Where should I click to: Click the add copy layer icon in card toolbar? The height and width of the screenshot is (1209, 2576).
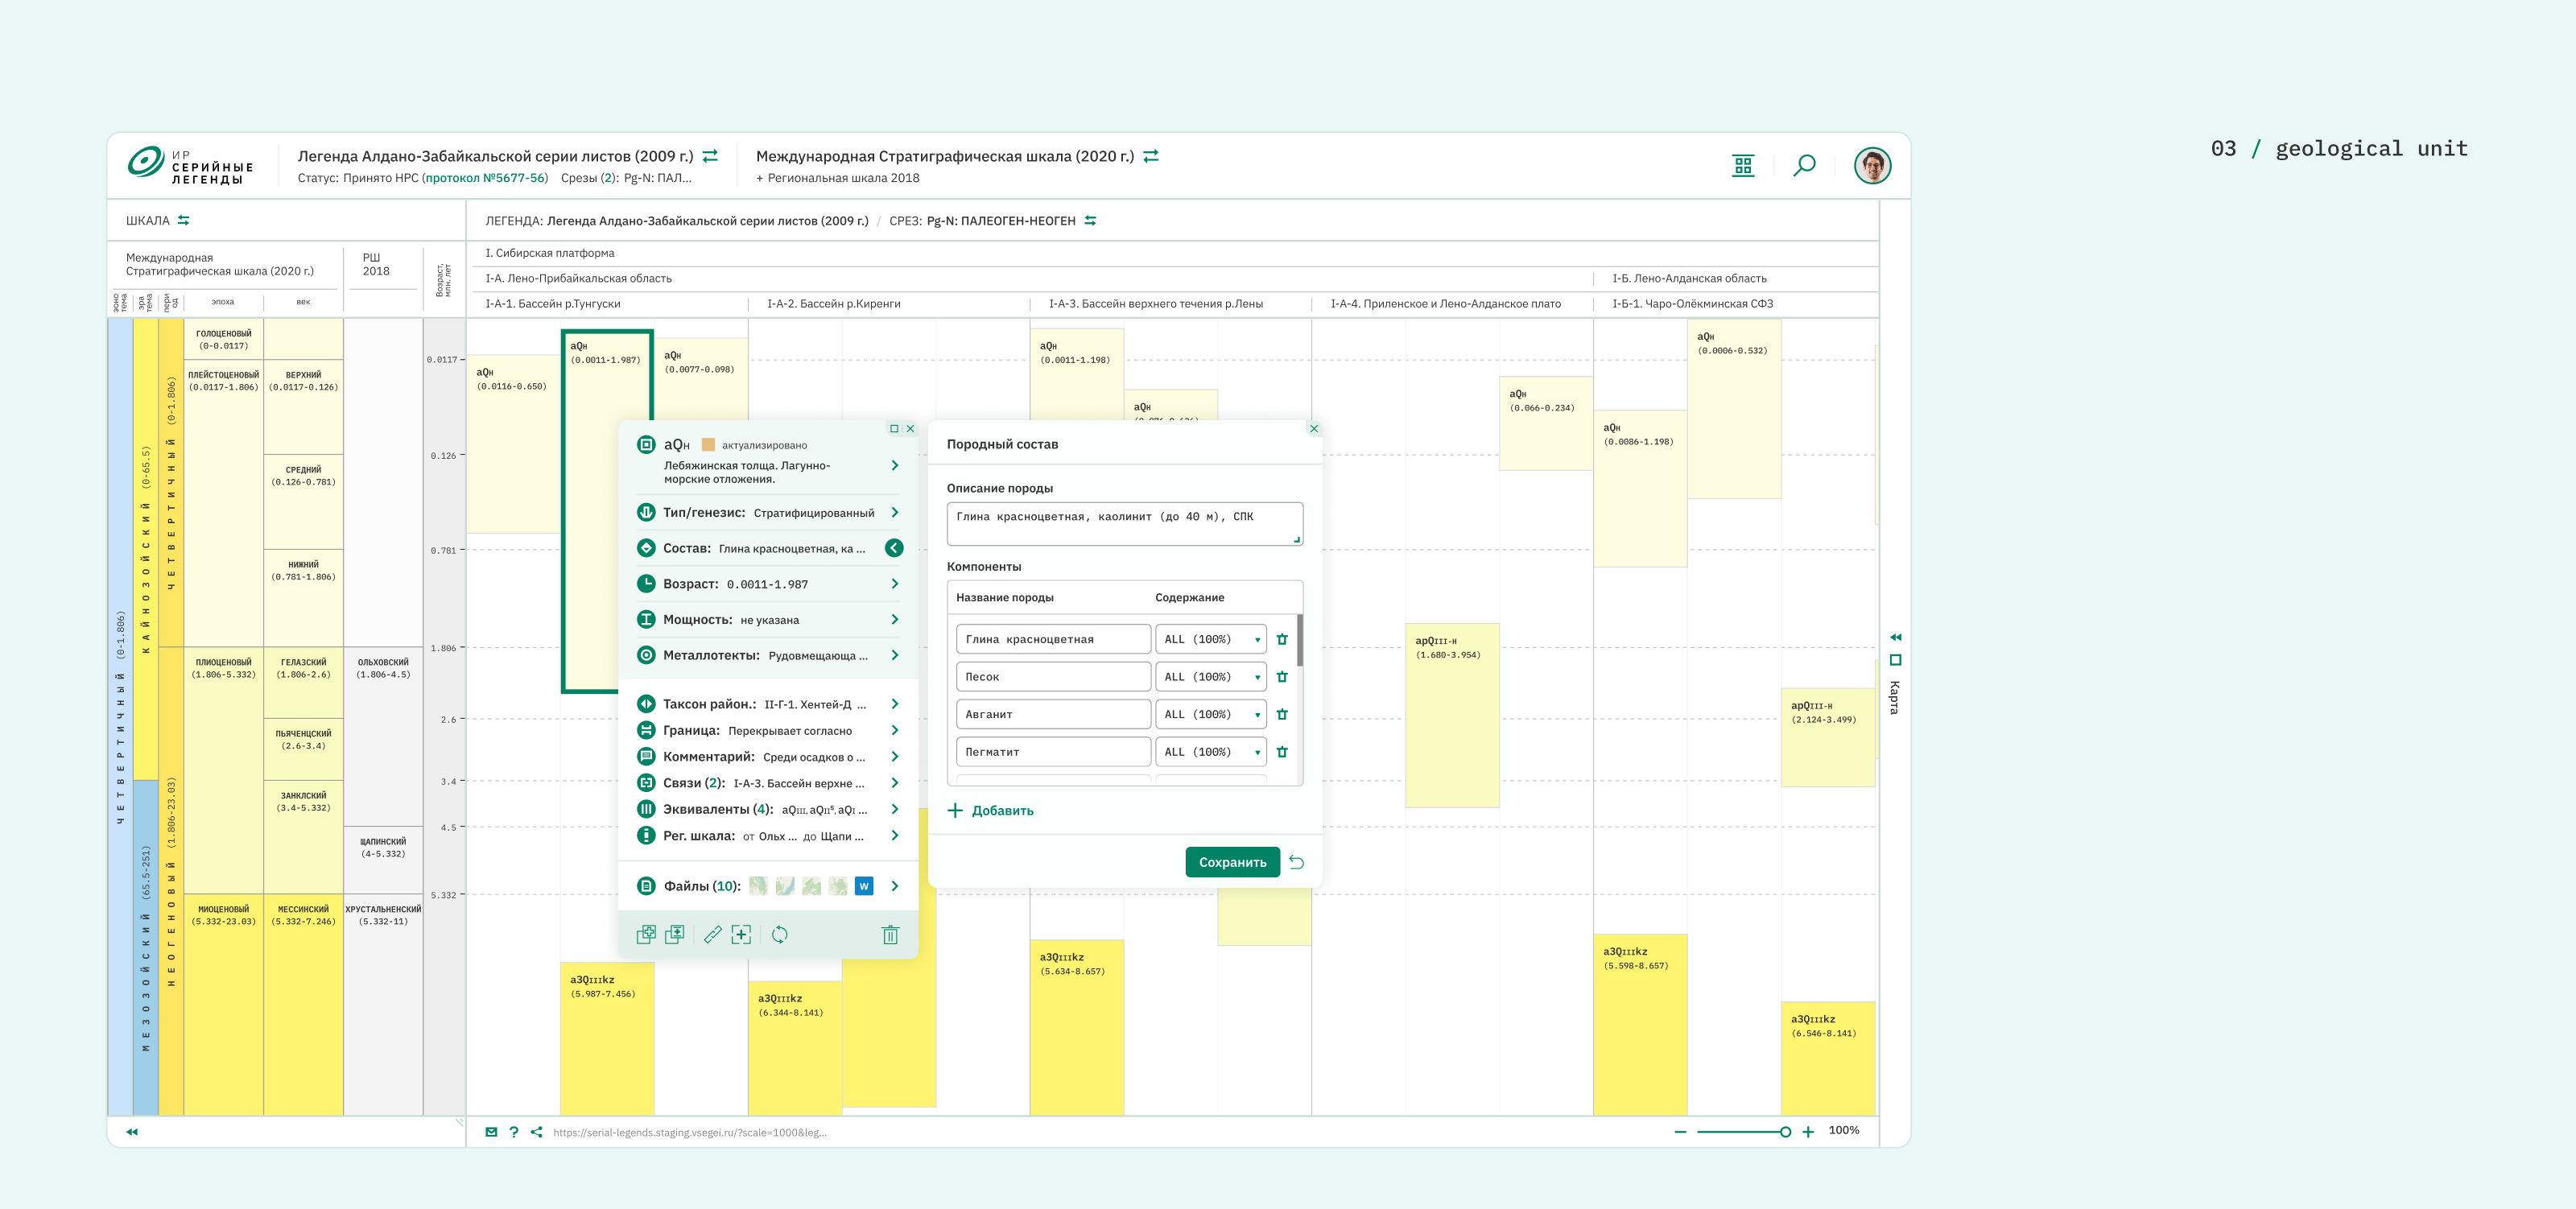[x=675, y=934]
